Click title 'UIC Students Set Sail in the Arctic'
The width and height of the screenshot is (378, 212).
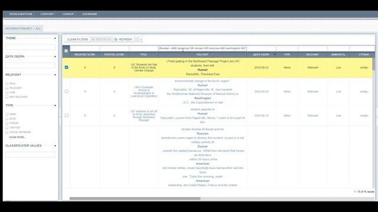(144, 68)
